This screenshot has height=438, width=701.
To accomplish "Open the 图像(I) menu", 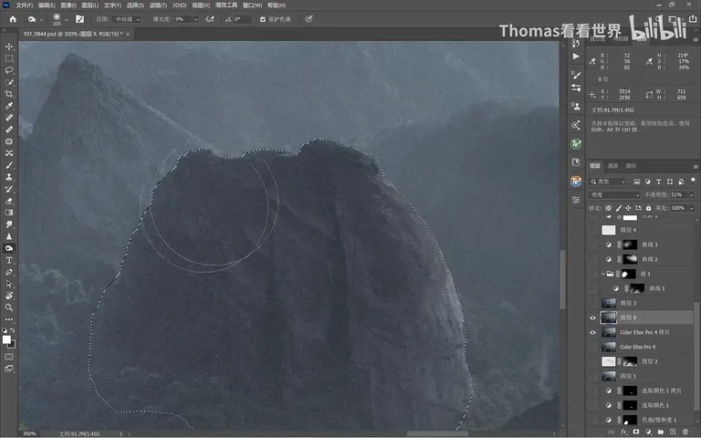I will tap(68, 5).
